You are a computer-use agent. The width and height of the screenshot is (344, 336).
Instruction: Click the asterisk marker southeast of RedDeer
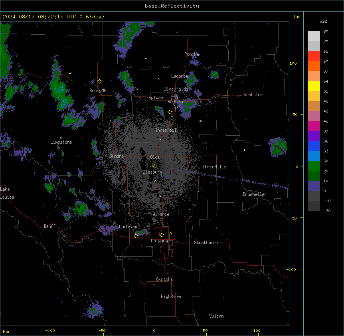tap(200, 121)
